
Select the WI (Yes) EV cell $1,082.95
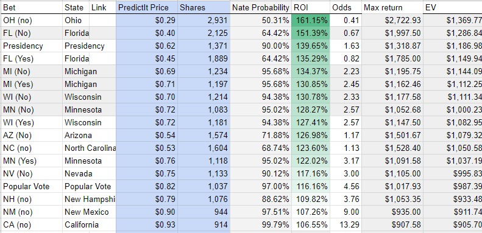453,122
